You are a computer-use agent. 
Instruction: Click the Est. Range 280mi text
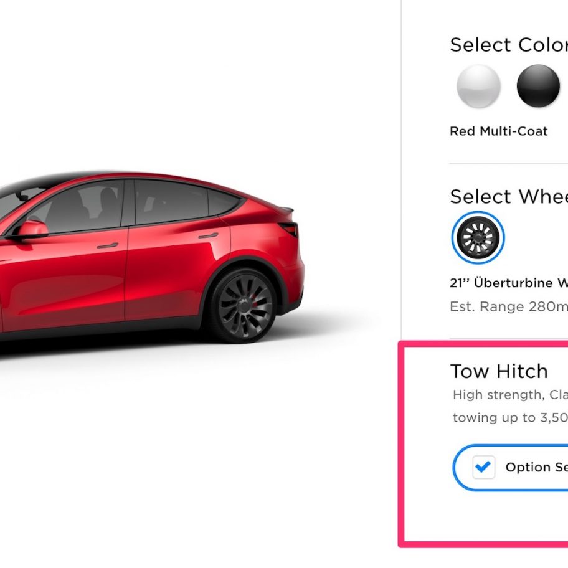509,307
